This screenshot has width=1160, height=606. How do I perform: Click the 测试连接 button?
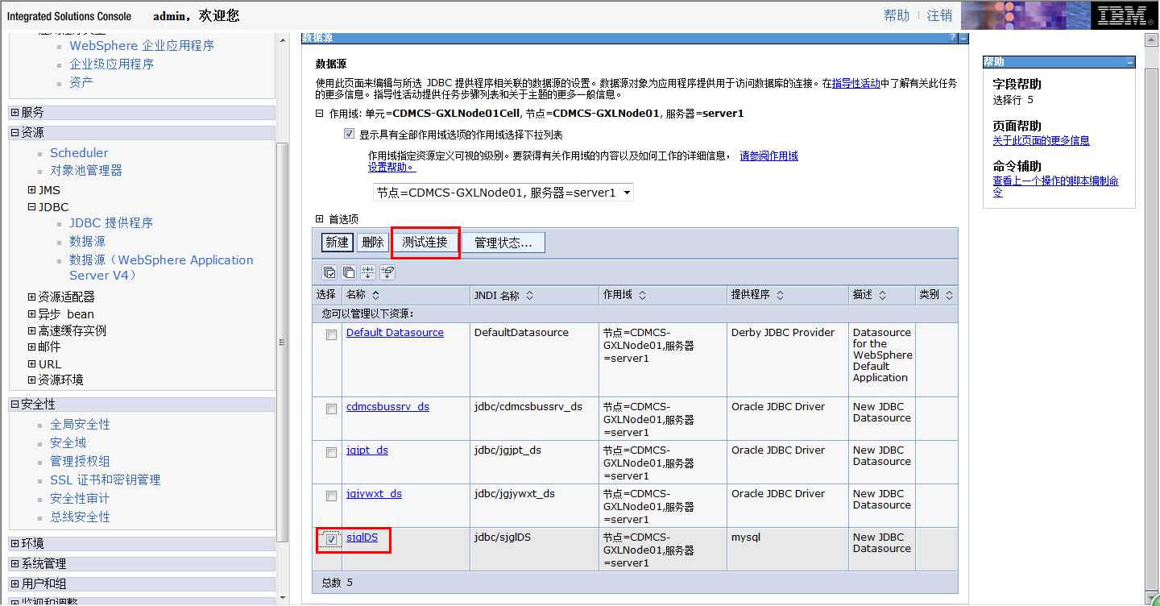(x=425, y=243)
